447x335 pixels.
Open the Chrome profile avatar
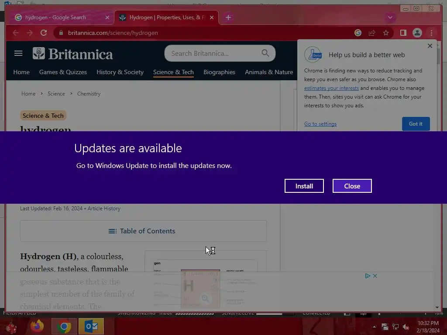(x=417, y=33)
